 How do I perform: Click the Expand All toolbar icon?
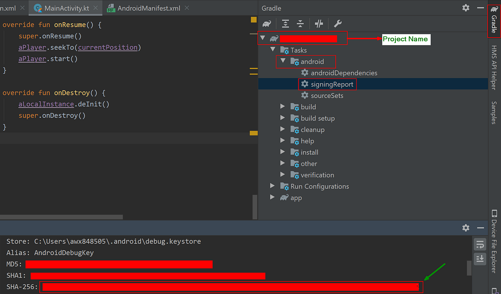coord(285,24)
